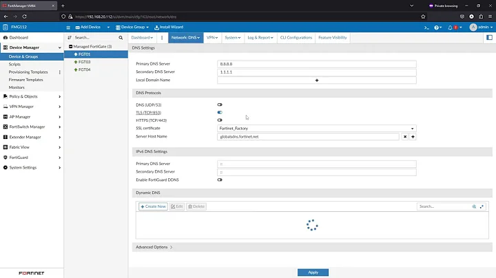Select device FGT03 in tree
This screenshot has width=496, height=278.
coord(84,62)
